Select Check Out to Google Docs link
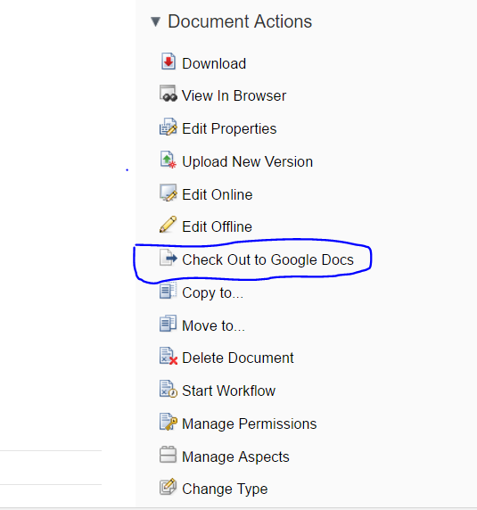Viewport: 477px width, 510px height. pos(268,259)
